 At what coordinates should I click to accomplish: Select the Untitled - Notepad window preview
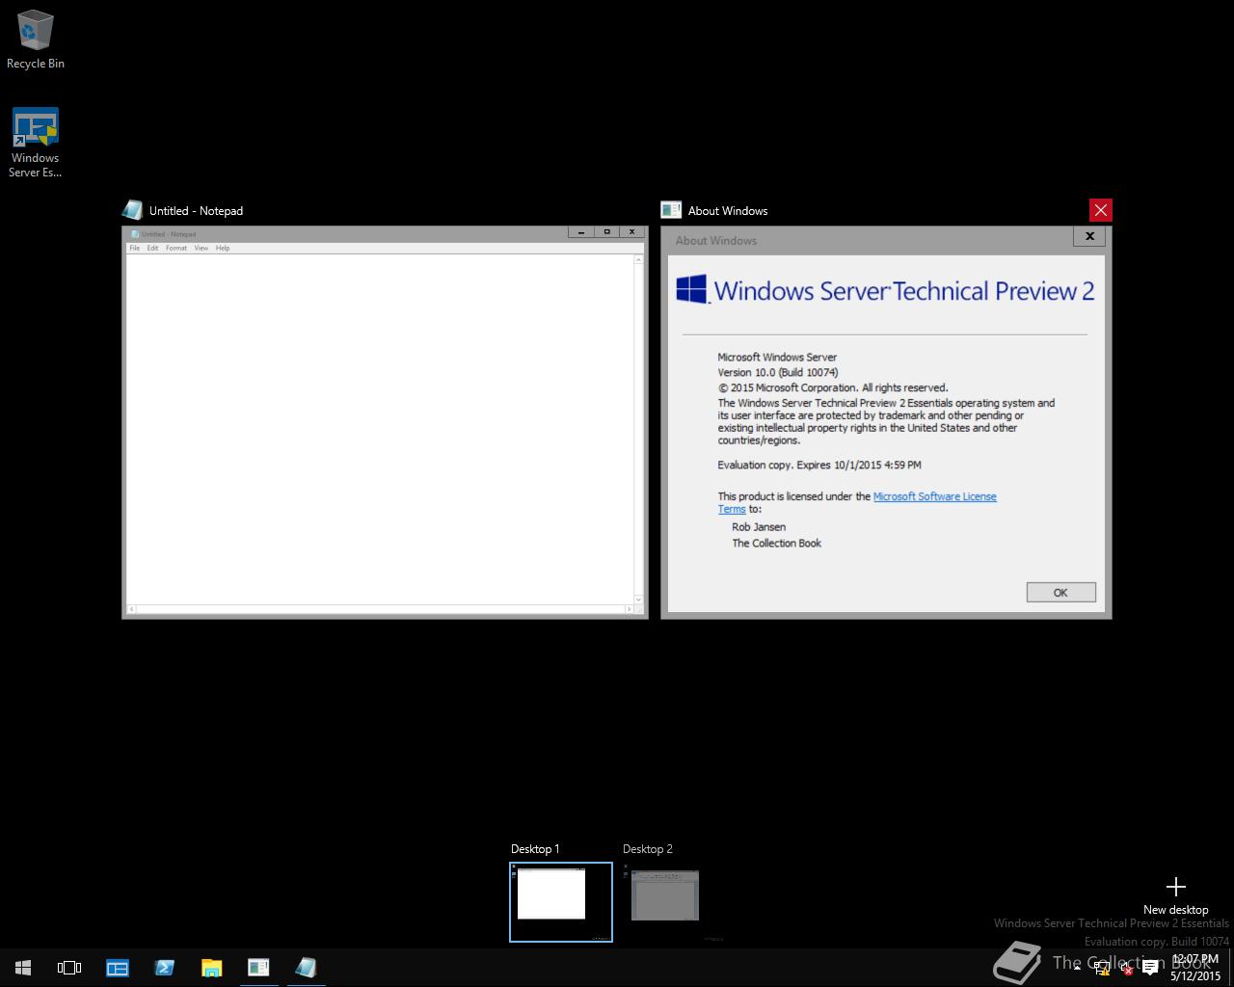click(x=385, y=422)
